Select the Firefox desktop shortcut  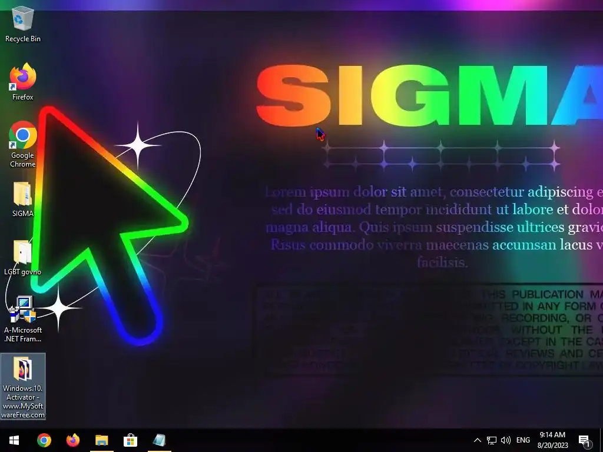pos(23,82)
